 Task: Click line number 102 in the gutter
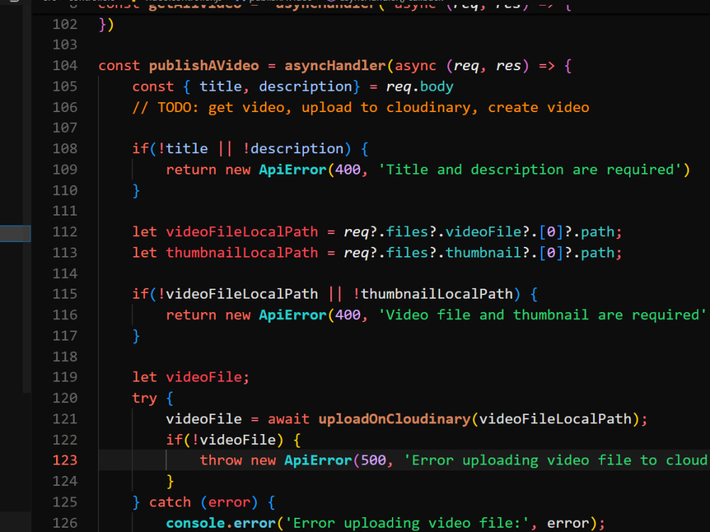pos(65,24)
